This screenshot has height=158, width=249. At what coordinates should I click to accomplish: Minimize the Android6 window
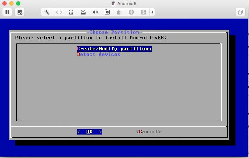coord(11,3)
